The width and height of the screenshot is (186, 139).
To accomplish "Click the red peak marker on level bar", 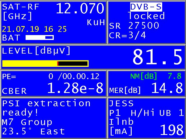I will (58, 63).
